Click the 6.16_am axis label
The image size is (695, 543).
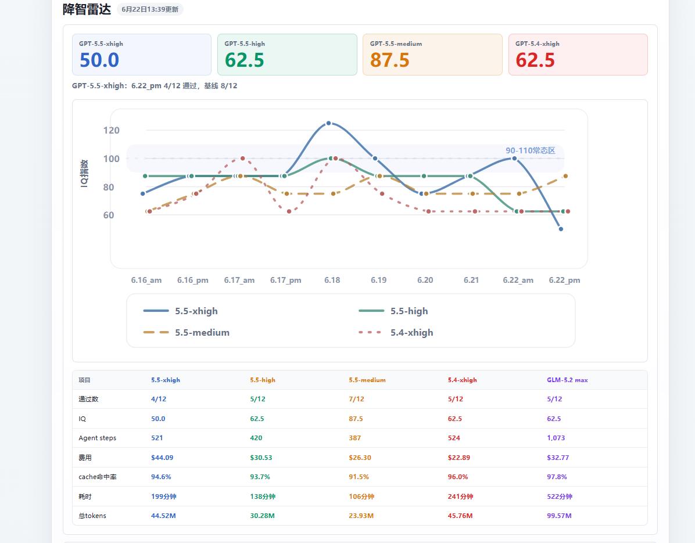point(146,280)
